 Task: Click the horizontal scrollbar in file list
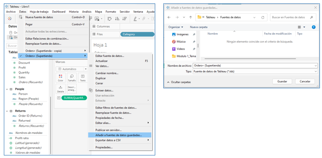[x=250, y=59]
